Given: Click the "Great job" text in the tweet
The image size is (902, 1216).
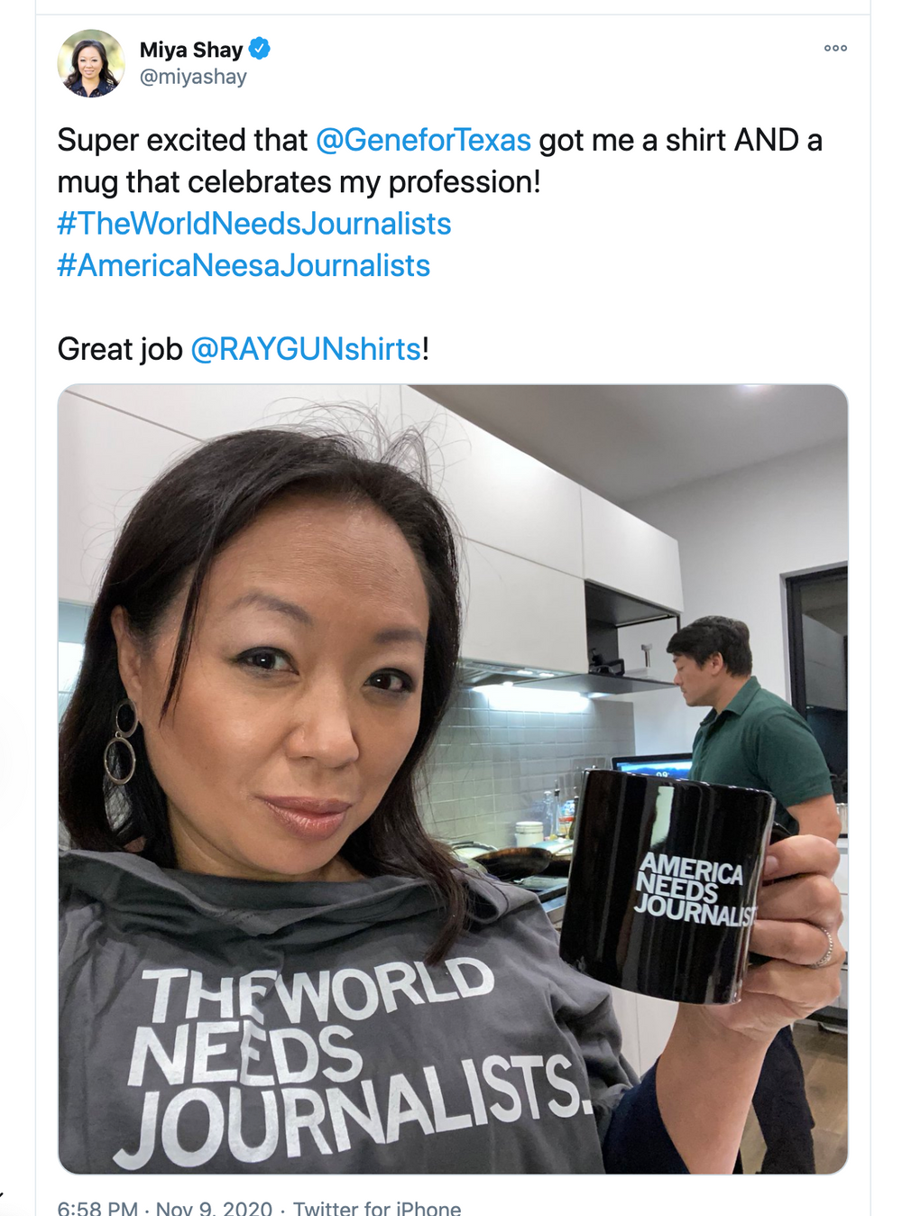Looking at the screenshot, I should [x=120, y=349].
